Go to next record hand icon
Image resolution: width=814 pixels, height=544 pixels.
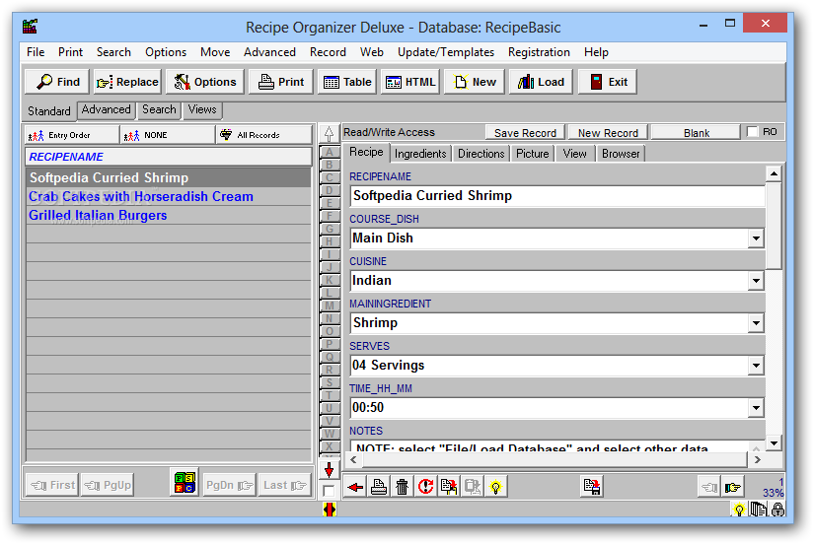[733, 487]
